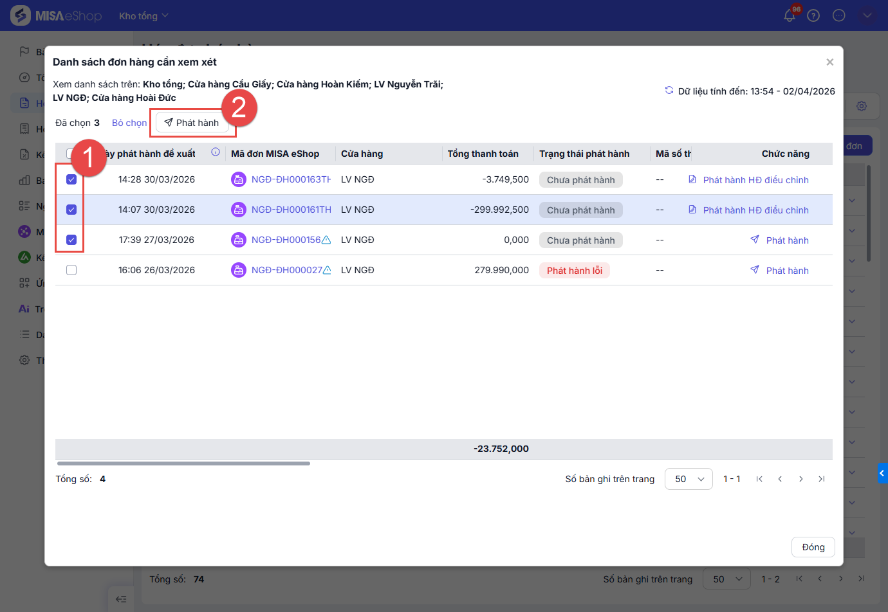Open the records per page dropdown
Viewport: 888px width, 612px height.
pos(688,479)
